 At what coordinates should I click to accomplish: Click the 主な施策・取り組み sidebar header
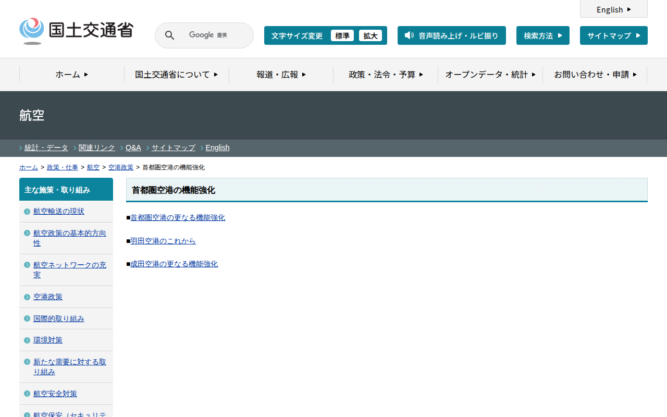66,190
